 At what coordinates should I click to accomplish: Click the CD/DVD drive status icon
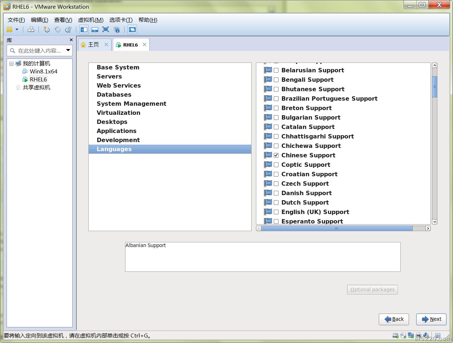403,335
